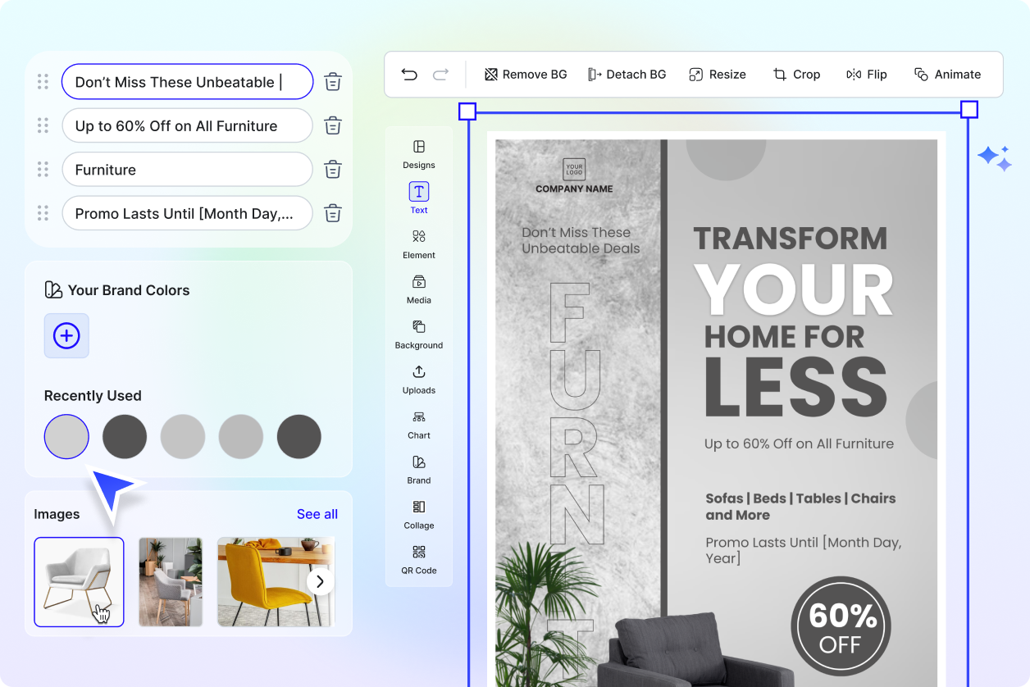Open See all images link
The image size is (1030, 687).
point(317,514)
